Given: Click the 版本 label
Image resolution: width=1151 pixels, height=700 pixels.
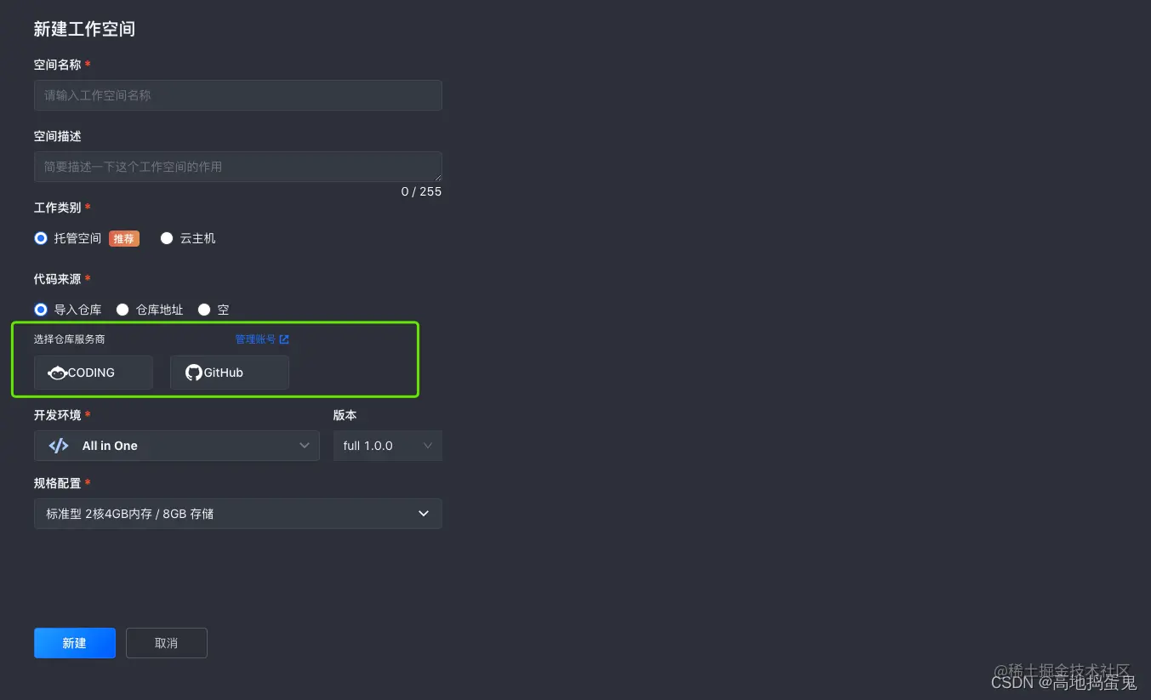Looking at the screenshot, I should click(345, 415).
